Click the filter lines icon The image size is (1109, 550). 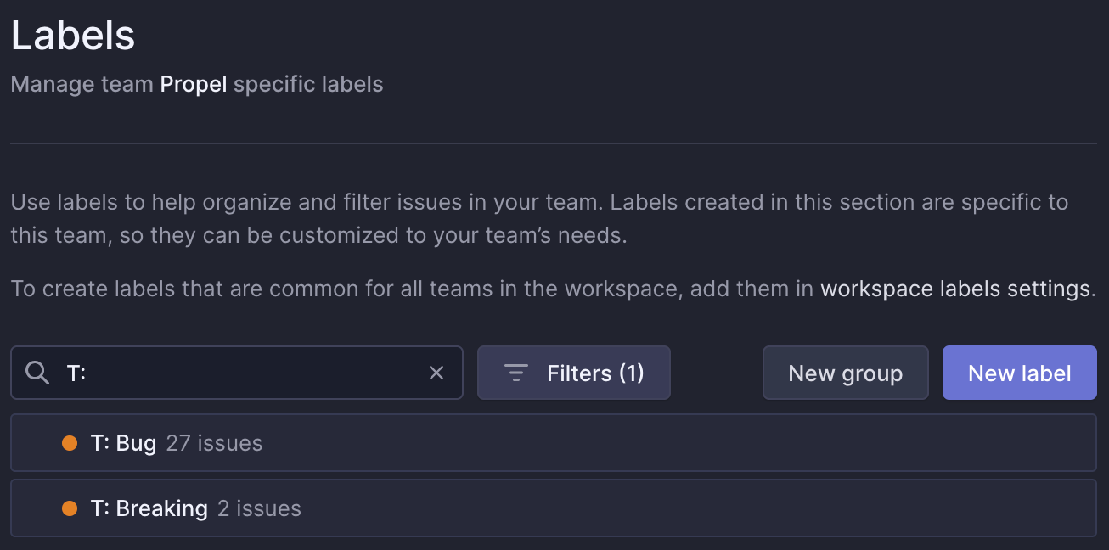point(516,373)
